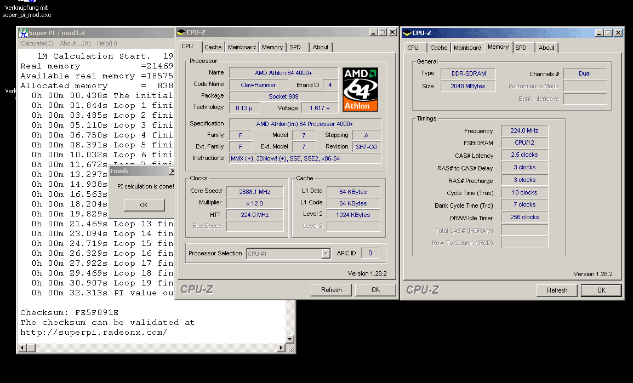633x383 pixels.
Task: Click the Channels # Dual value
Action: 585,73
